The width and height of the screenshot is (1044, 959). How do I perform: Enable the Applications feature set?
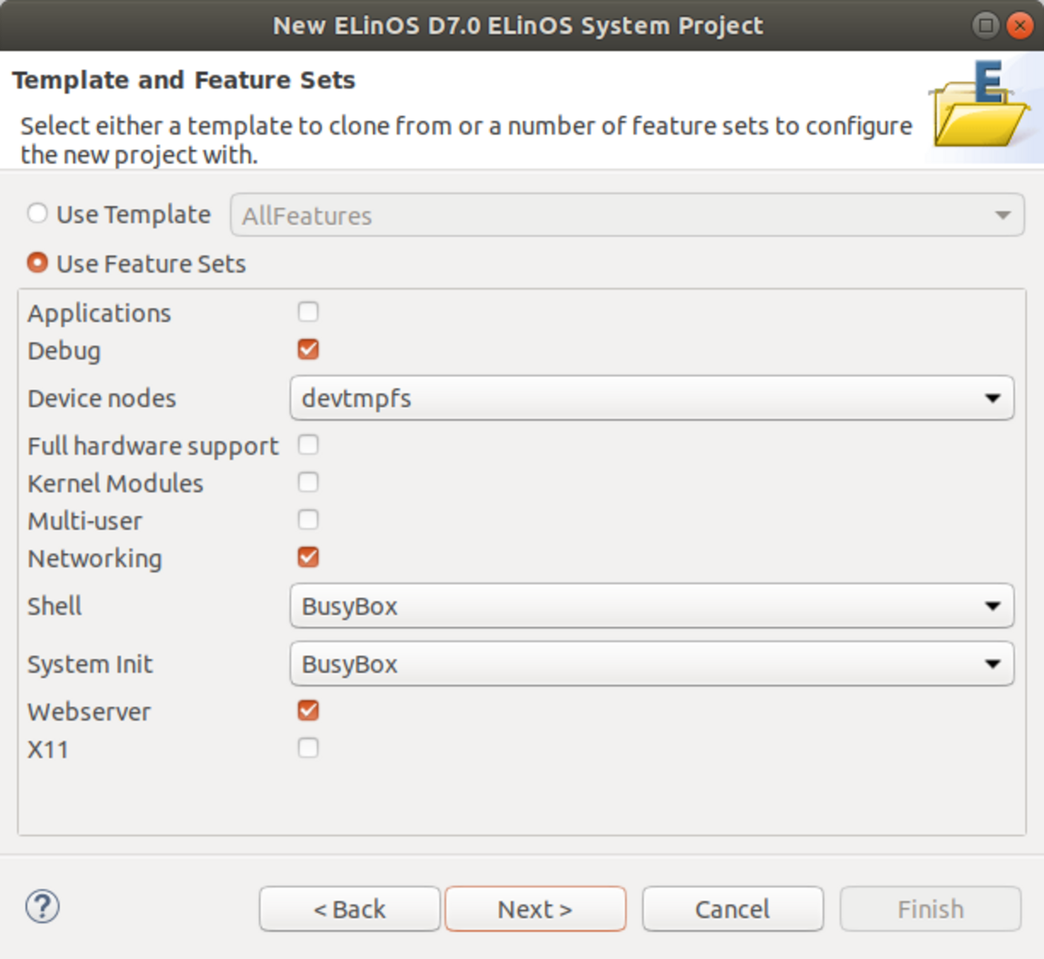[309, 312]
